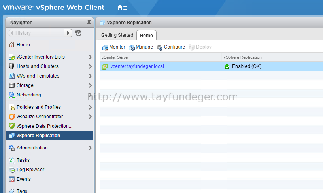Open vcenter.tayfundeger.local link
Image resolution: width=323 pixels, height=193 pixels.
[137, 66]
